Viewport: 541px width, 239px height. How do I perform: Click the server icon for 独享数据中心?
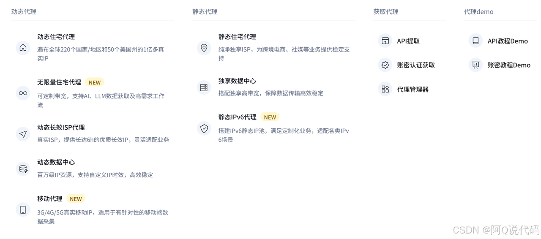click(204, 87)
